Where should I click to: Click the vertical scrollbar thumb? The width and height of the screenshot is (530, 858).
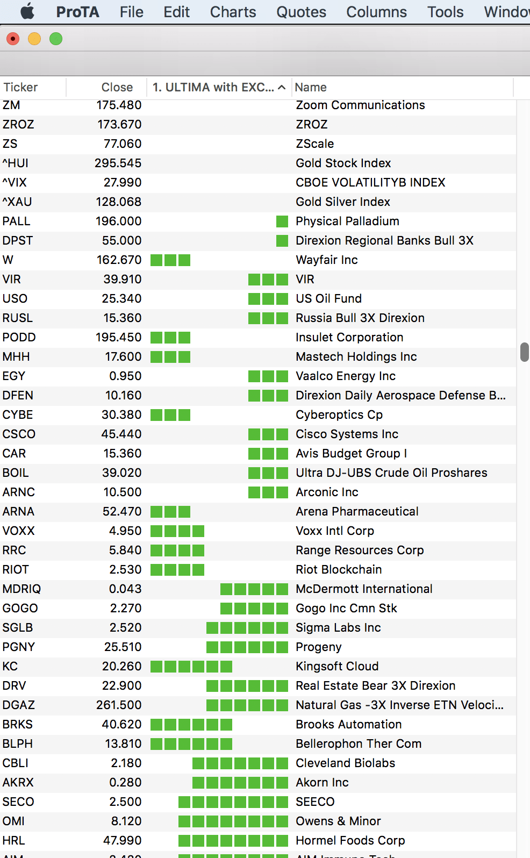pyautogui.click(x=525, y=352)
